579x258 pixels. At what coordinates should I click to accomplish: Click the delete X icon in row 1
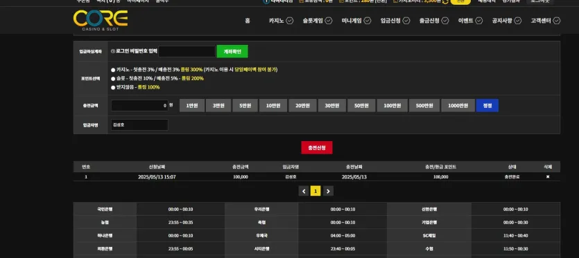[x=548, y=177]
